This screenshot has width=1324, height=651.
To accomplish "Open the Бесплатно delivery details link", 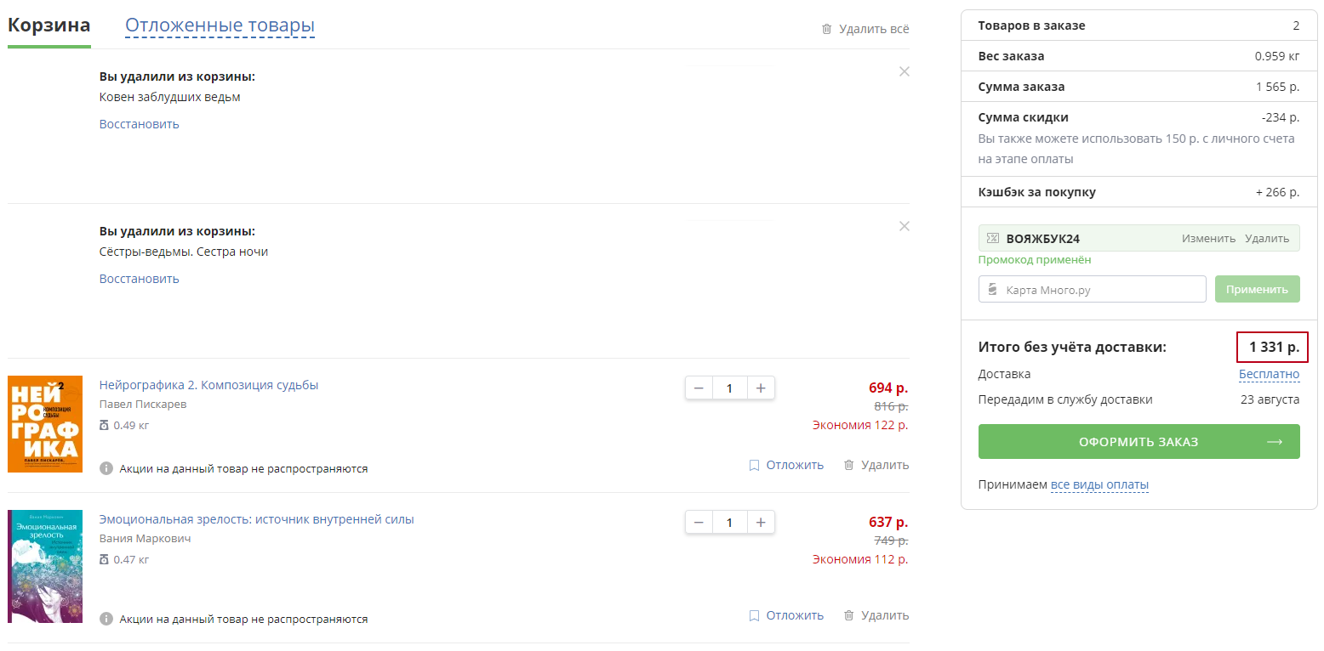I will click(1269, 374).
